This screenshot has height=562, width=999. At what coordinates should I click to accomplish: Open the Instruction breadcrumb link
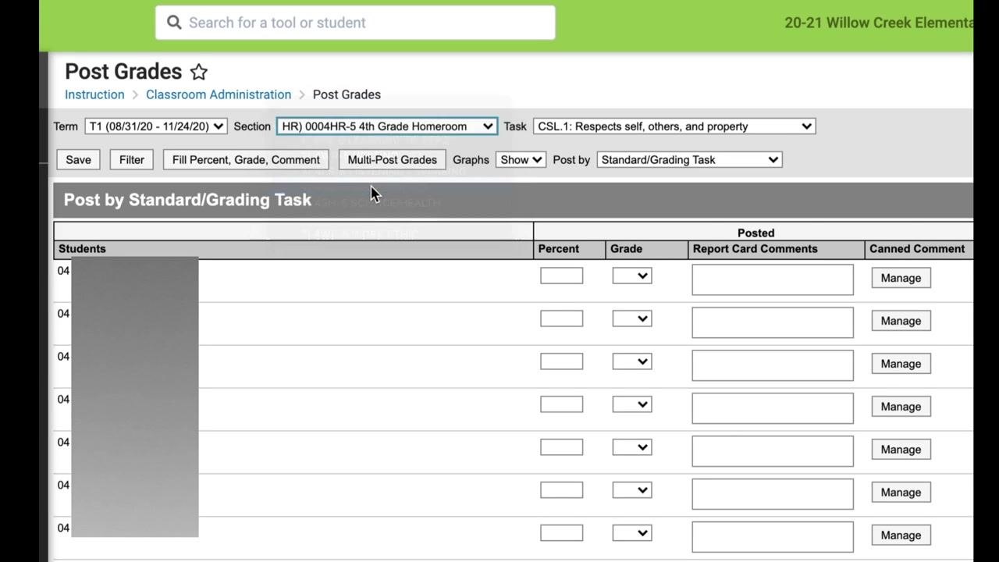point(94,94)
